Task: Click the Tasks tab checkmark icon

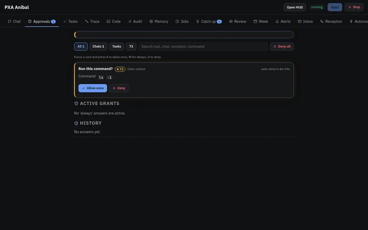Action: pos(65,21)
